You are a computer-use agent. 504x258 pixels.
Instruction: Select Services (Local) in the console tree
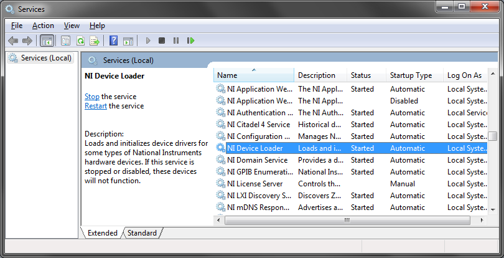(x=40, y=58)
